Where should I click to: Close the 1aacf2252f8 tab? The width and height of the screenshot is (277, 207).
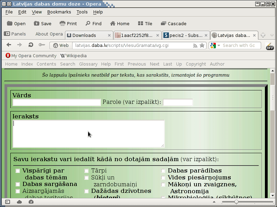pos(157,35)
